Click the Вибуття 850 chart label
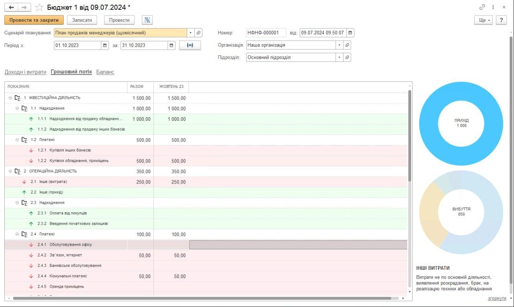Screen dimensions: 514x307 [461, 211]
